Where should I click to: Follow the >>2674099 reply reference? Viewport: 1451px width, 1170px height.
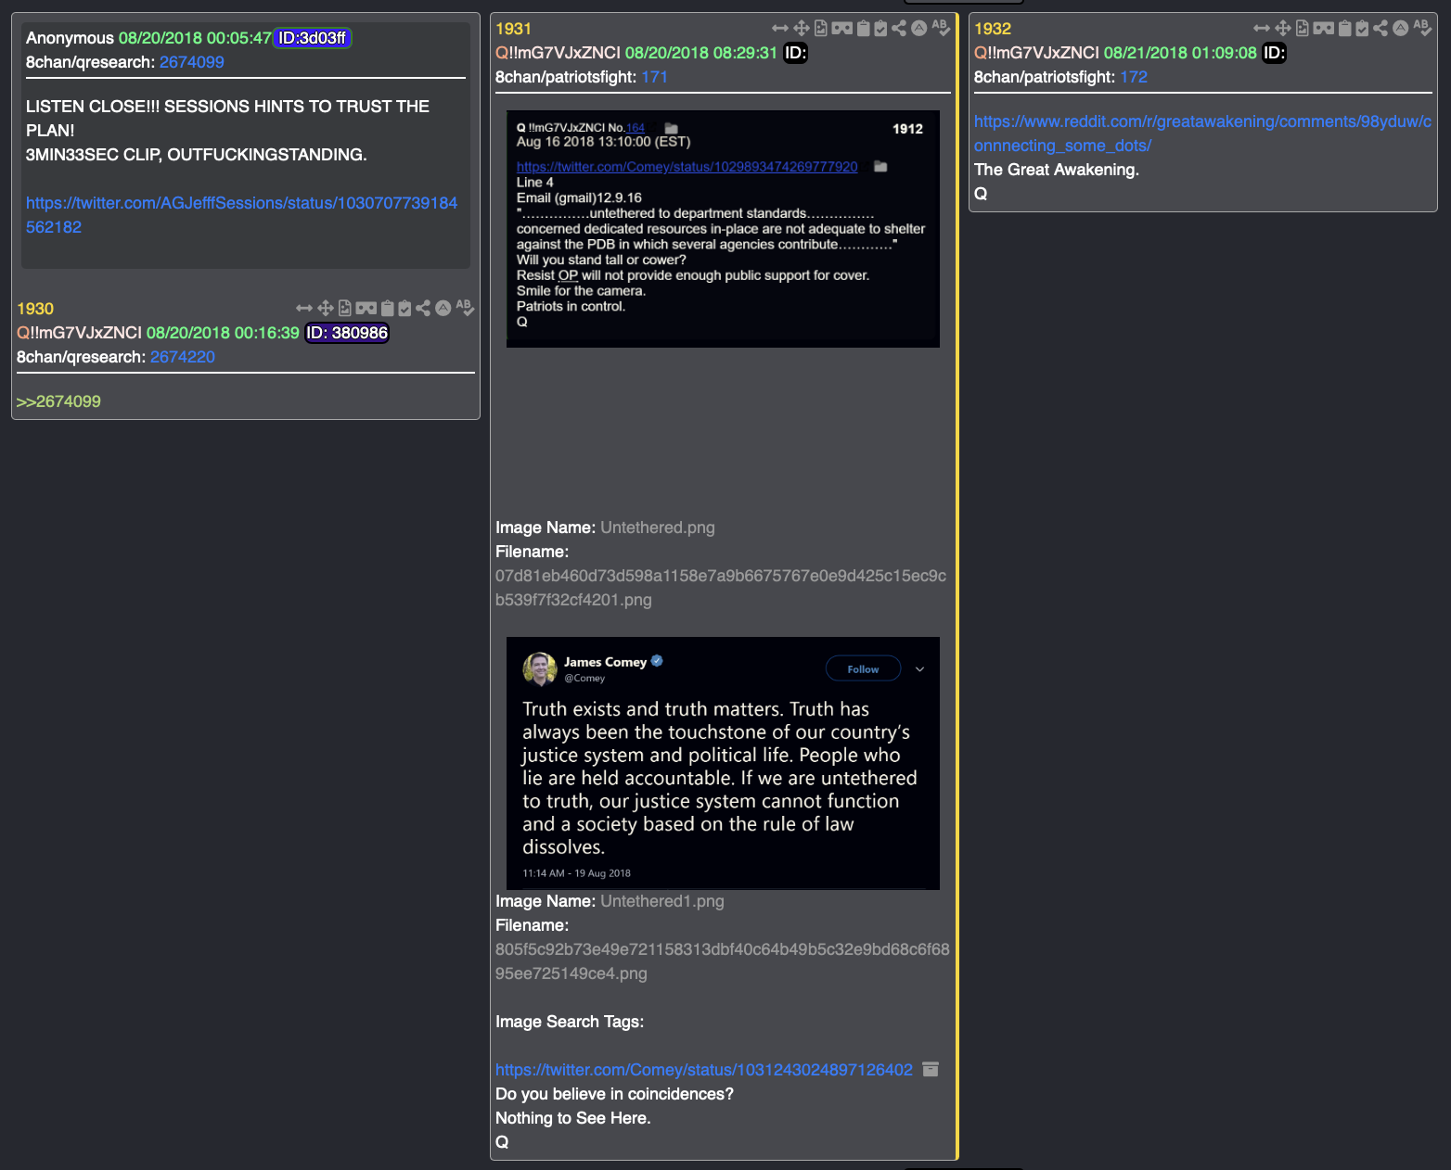[58, 401]
